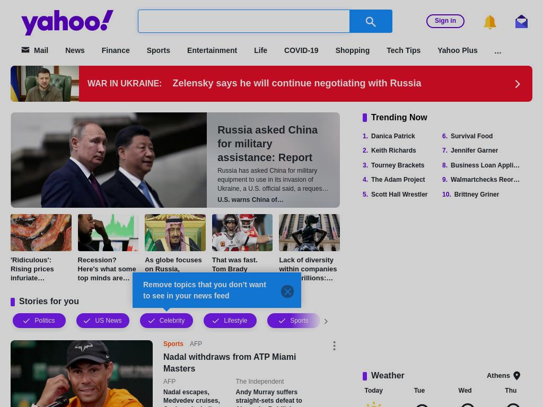Close the remove topics tooltip

[287, 291]
